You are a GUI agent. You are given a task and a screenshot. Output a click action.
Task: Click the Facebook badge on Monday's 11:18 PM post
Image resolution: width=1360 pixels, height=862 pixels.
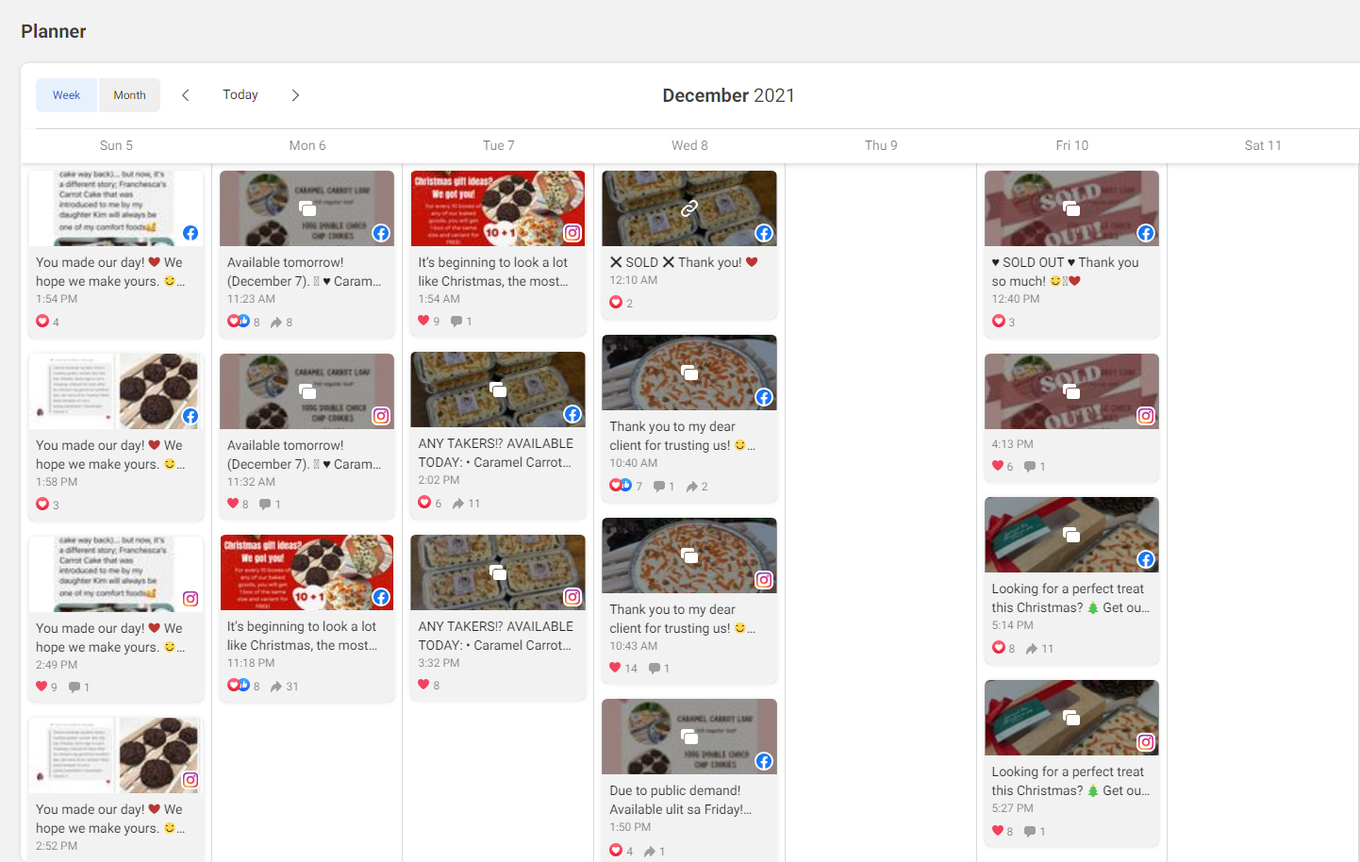(381, 597)
